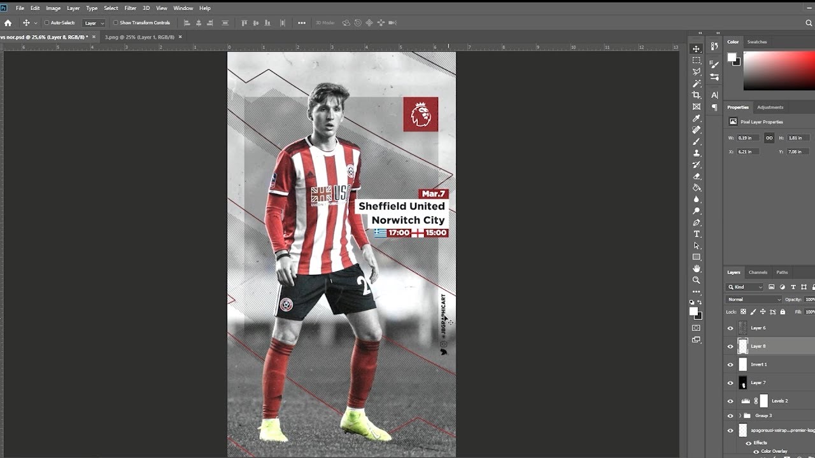Expand Group 3 folder arrow

[740, 415]
